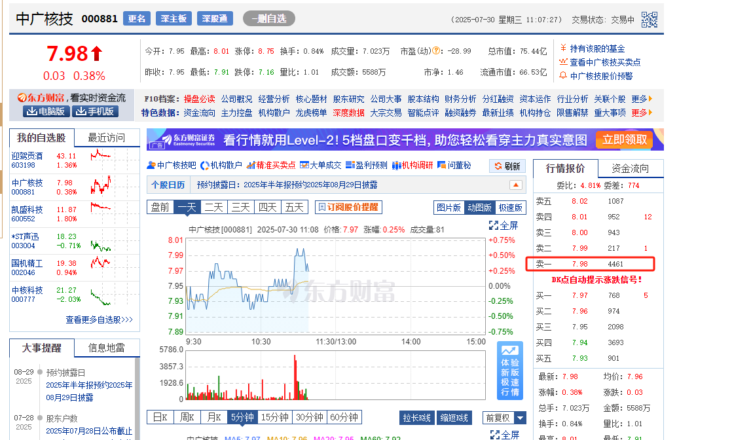The width and height of the screenshot is (751, 440).
Task: Switch to 信息地雷 tab
Action: click(x=106, y=348)
